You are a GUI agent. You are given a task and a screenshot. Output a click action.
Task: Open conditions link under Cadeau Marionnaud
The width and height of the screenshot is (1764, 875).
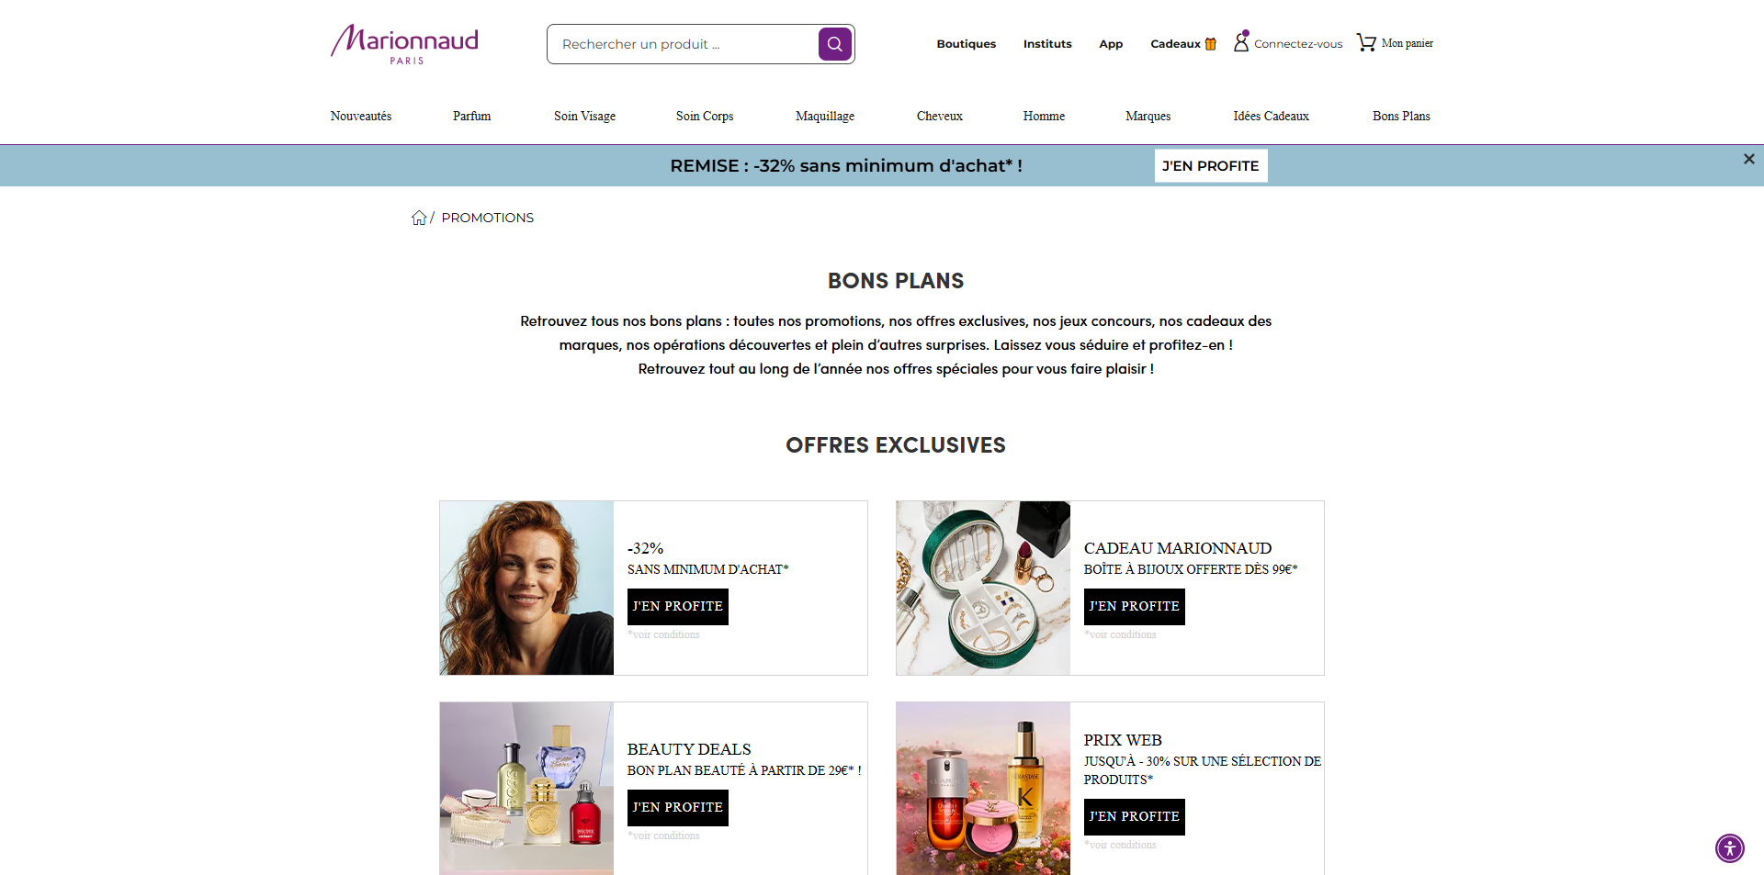pos(1121,634)
